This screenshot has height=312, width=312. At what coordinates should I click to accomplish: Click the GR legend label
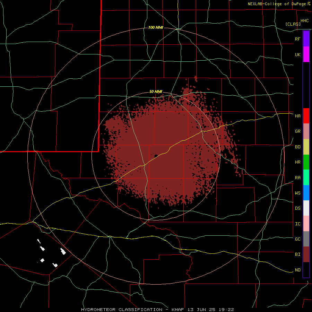(x=297, y=131)
